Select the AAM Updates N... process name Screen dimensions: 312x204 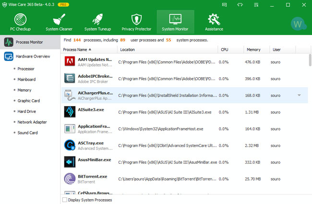click(95, 60)
